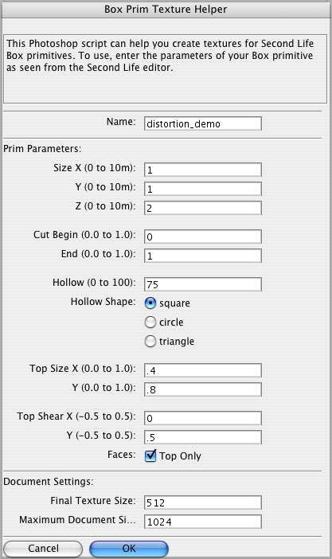The height and width of the screenshot is (559, 332).
Task: Click the Top Shear X field
Action: coord(203,418)
